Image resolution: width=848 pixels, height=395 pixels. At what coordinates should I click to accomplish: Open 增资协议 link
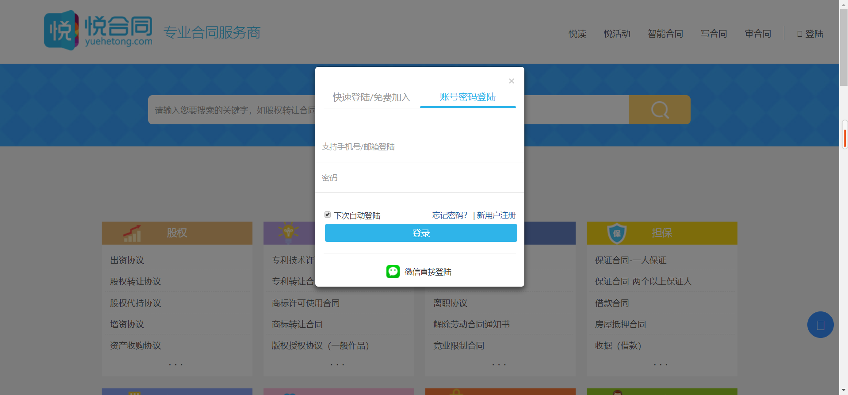pos(127,324)
